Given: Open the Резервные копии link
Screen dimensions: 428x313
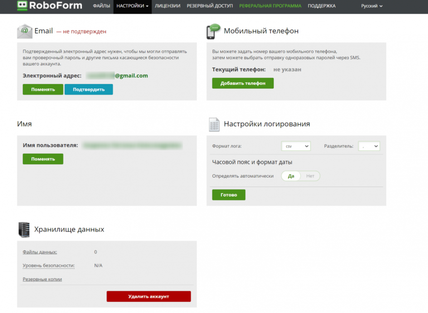Looking at the screenshot, I should point(42,279).
